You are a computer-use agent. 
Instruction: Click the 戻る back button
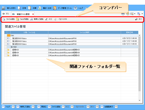click(6, 14)
